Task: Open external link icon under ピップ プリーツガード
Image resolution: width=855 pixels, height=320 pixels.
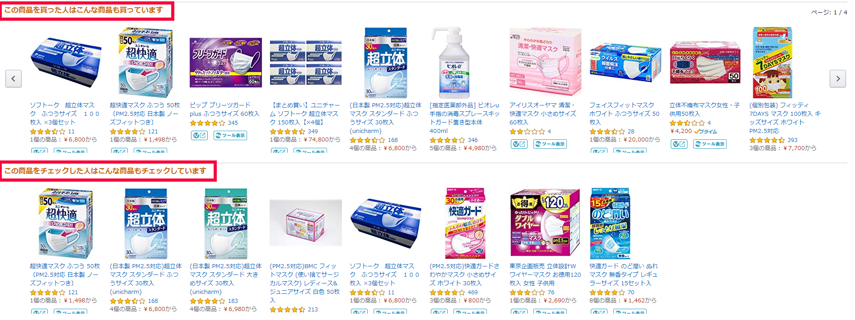Action: pyautogui.click(x=199, y=135)
